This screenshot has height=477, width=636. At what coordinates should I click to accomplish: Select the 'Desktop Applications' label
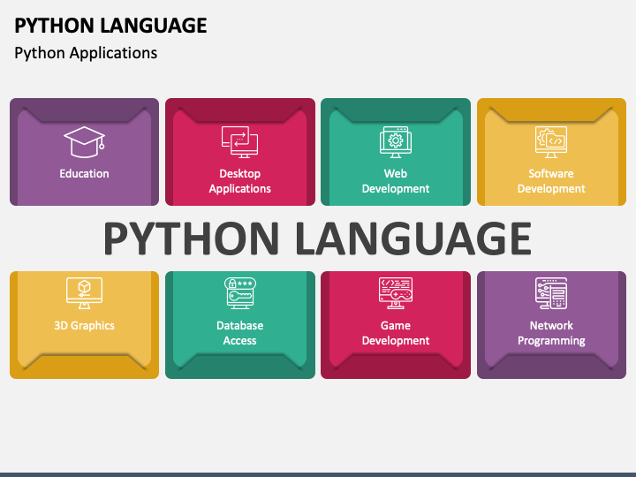(x=239, y=181)
